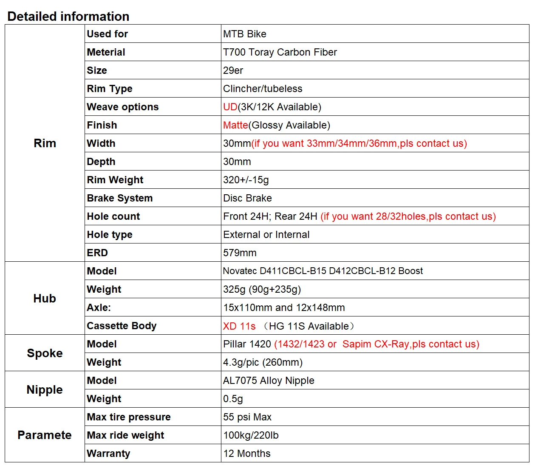This screenshot has width=535, height=473.
Task: Click the red 'Sapim CX-Ray' contact note
Action: 376,344
